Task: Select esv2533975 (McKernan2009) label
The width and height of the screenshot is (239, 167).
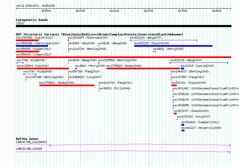Action: pyautogui.click(x=88, y=38)
